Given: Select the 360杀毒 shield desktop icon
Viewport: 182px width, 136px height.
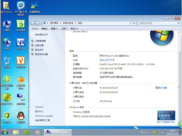Looking at the screenshot, I should (x=7, y=117).
